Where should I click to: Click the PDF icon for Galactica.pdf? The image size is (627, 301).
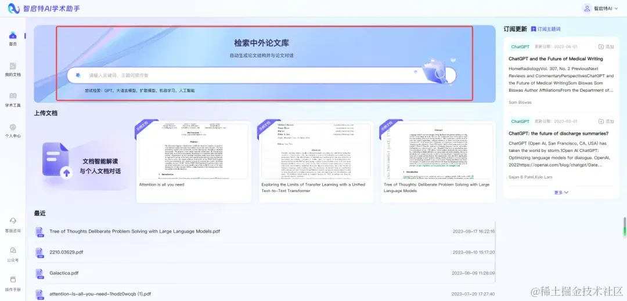pos(39,274)
